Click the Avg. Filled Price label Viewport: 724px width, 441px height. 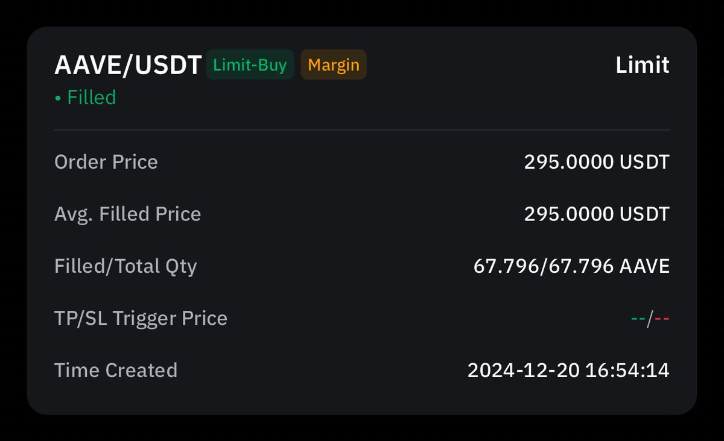tap(128, 214)
